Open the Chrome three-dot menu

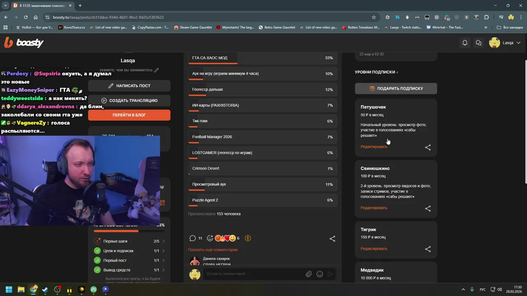click(x=521, y=17)
